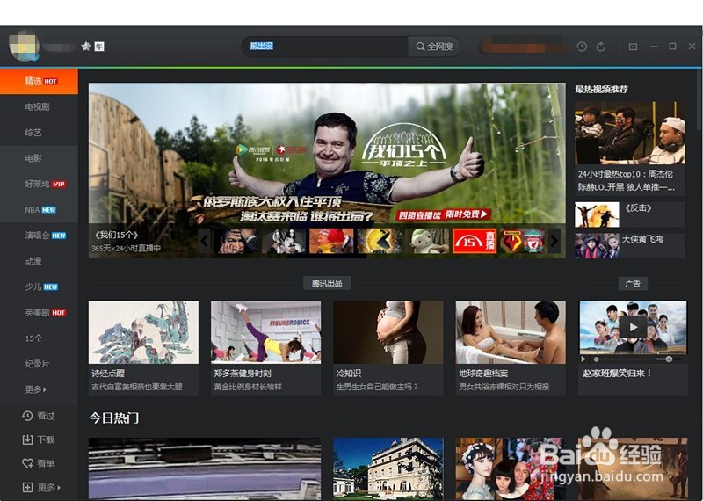Click previous arrow on banner carousel

(205, 241)
